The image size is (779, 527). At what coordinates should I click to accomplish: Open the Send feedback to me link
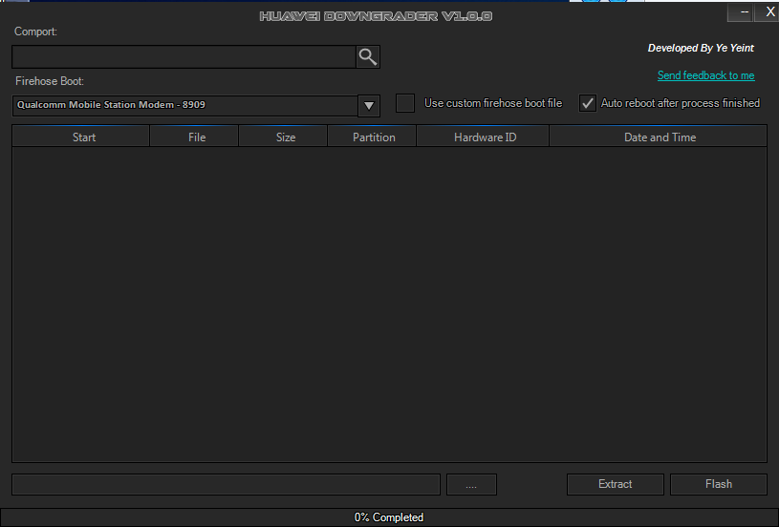pyautogui.click(x=705, y=75)
